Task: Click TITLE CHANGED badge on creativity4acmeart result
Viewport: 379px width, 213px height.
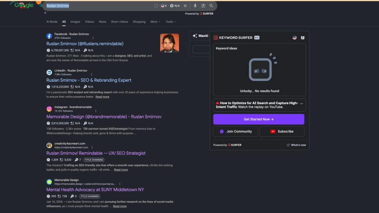Action: pos(94,160)
